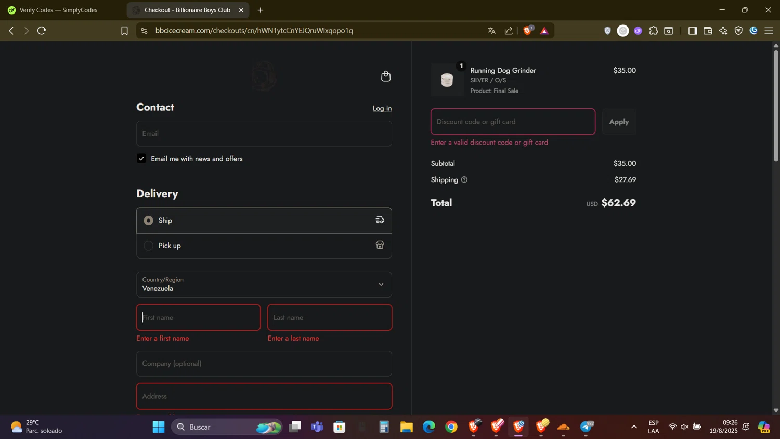Click the page vertical scrollbar
The width and height of the screenshot is (780, 439).
(776, 106)
